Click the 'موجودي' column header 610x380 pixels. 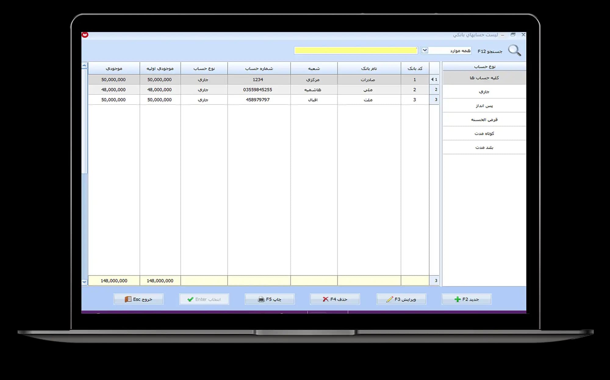point(114,68)
